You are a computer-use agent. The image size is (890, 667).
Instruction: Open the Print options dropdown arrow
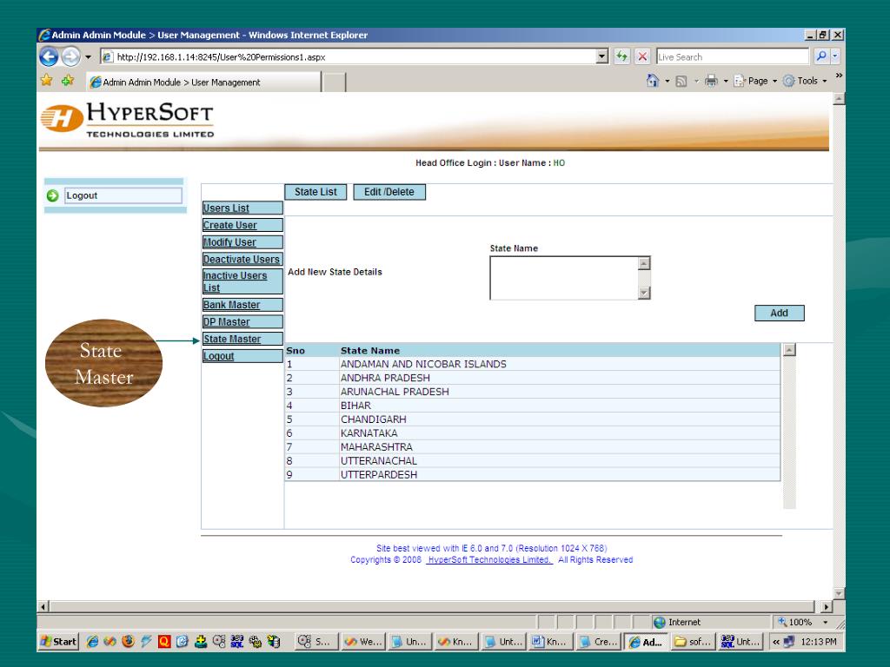coord(726,81)
